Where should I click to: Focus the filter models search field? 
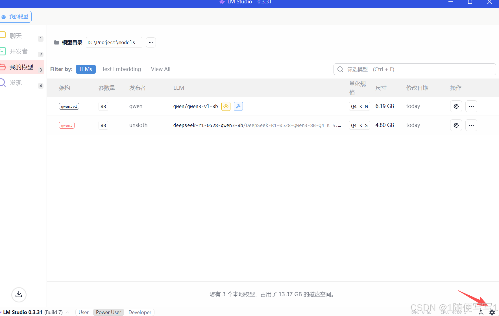click(415, 69)
